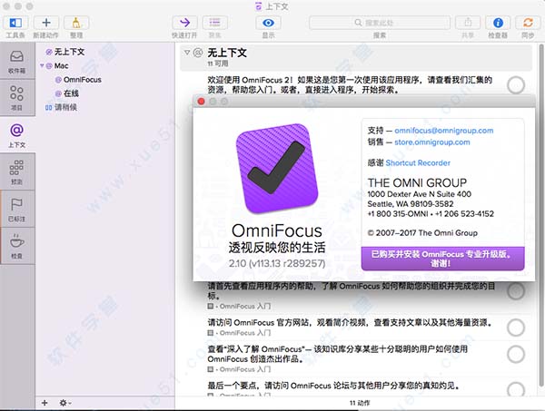The height and width of the screenshot is (411, 545).
Task: Close the About OmniFocus window
Action: [x=202, y=102]
